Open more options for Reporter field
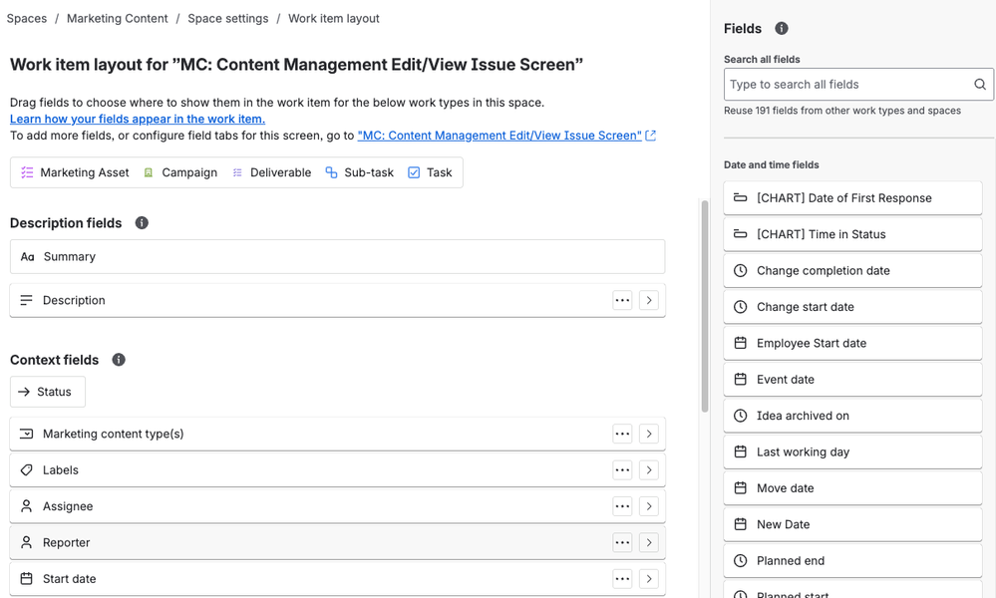The width and height of the screenshot is (996, 598). click(x=622, y=543)
